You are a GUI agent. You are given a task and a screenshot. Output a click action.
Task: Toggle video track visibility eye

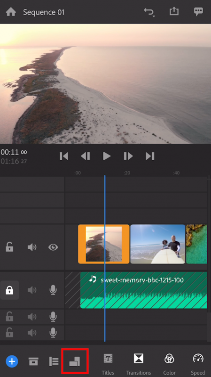(53, 247)
